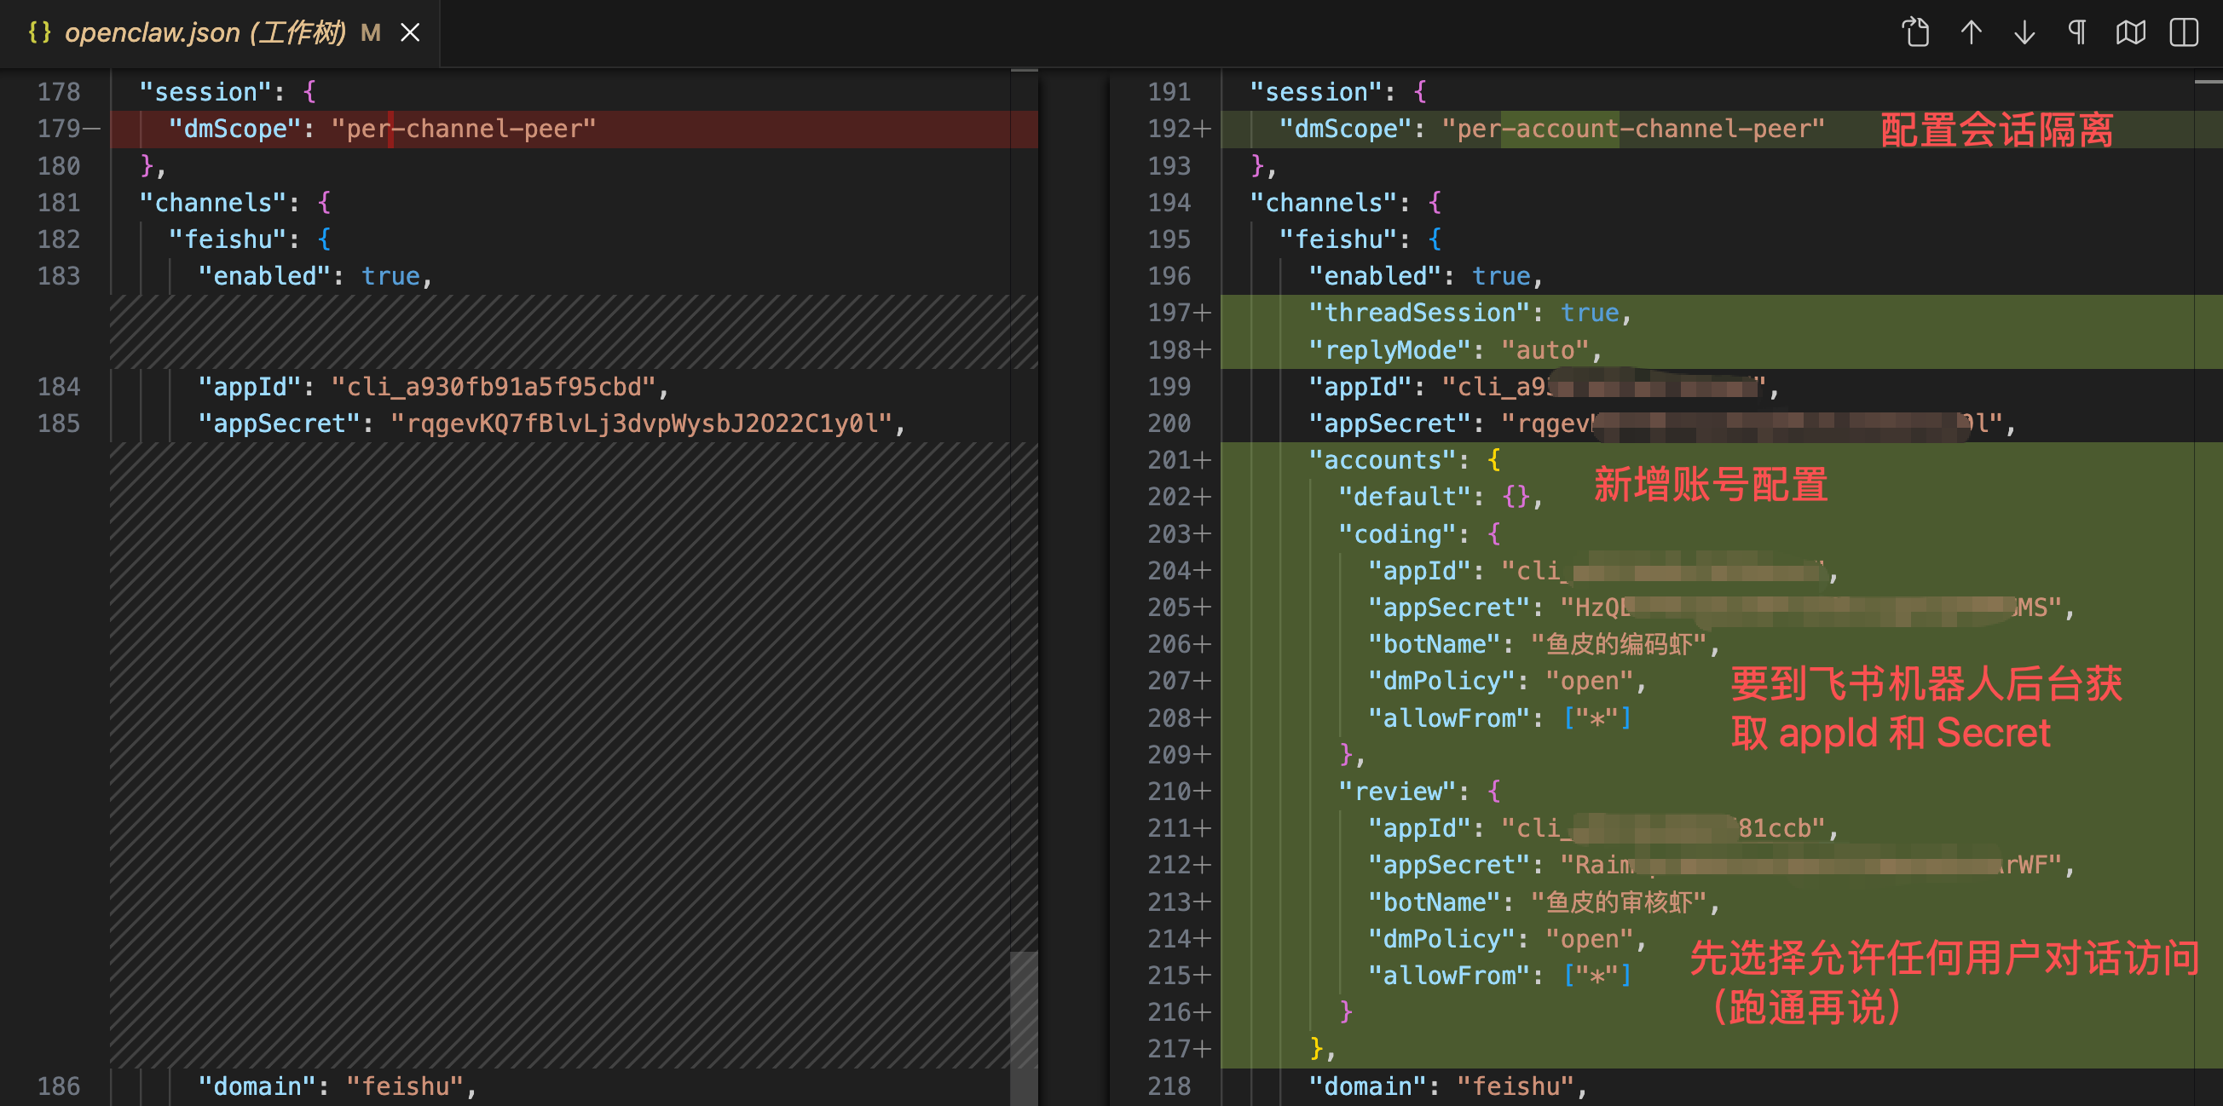Click "replyMode" auto value on right

click(x=1545, y=349)
